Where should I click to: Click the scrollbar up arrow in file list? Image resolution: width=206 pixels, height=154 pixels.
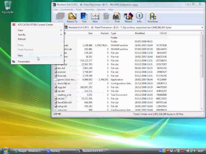tap(202, 33)
